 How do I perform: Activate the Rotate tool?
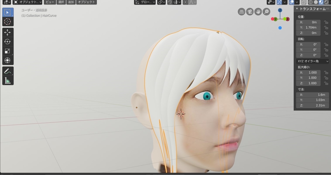8,42
